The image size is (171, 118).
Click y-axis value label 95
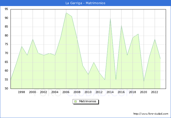tap(6, 9)
